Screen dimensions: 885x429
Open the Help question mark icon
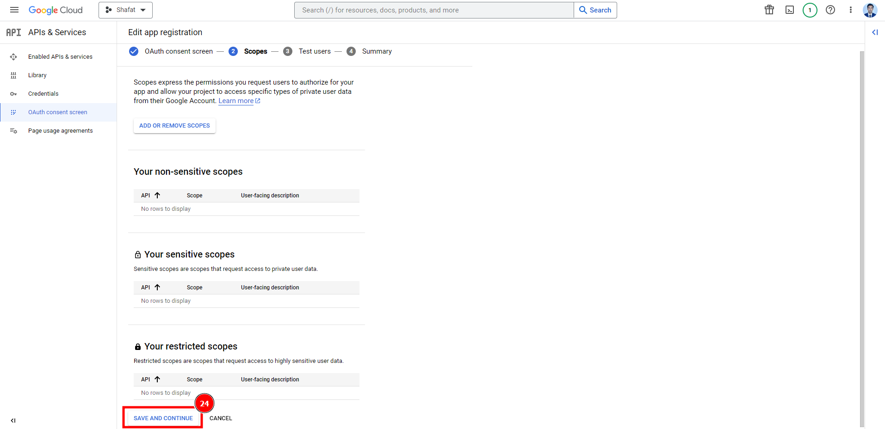830,10
